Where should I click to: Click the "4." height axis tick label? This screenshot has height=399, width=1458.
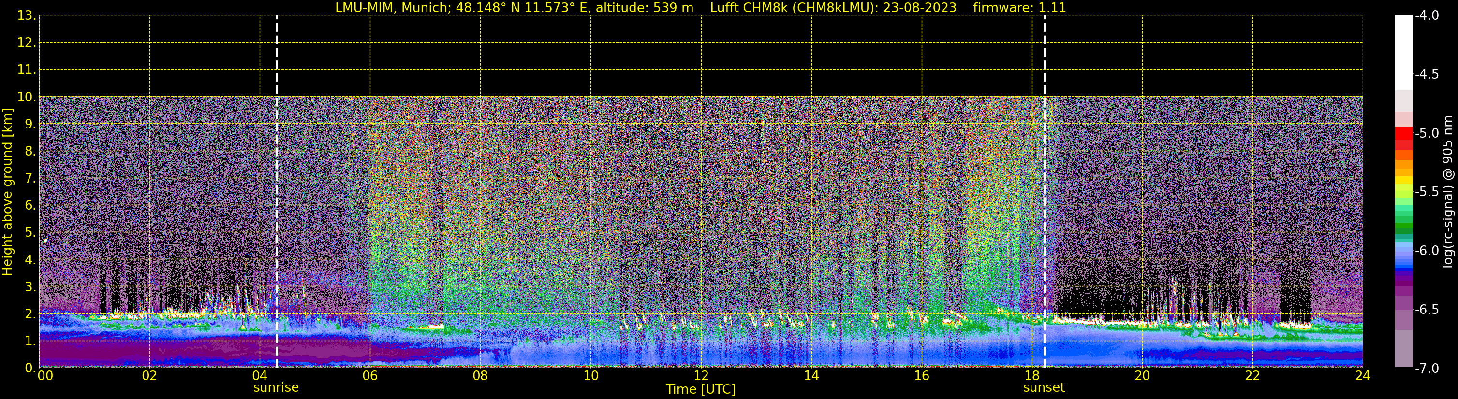(30, 260)
